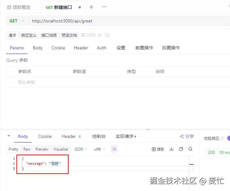The height and width of the screenshot is (191, 230).
Task: Search the response with the magnifier icon
Action: (190, 149)
